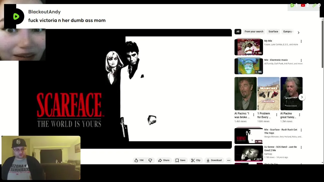The image size is (324, 182).
Task: Click the Mix - Electronic music title
Action: pos(276,60)
